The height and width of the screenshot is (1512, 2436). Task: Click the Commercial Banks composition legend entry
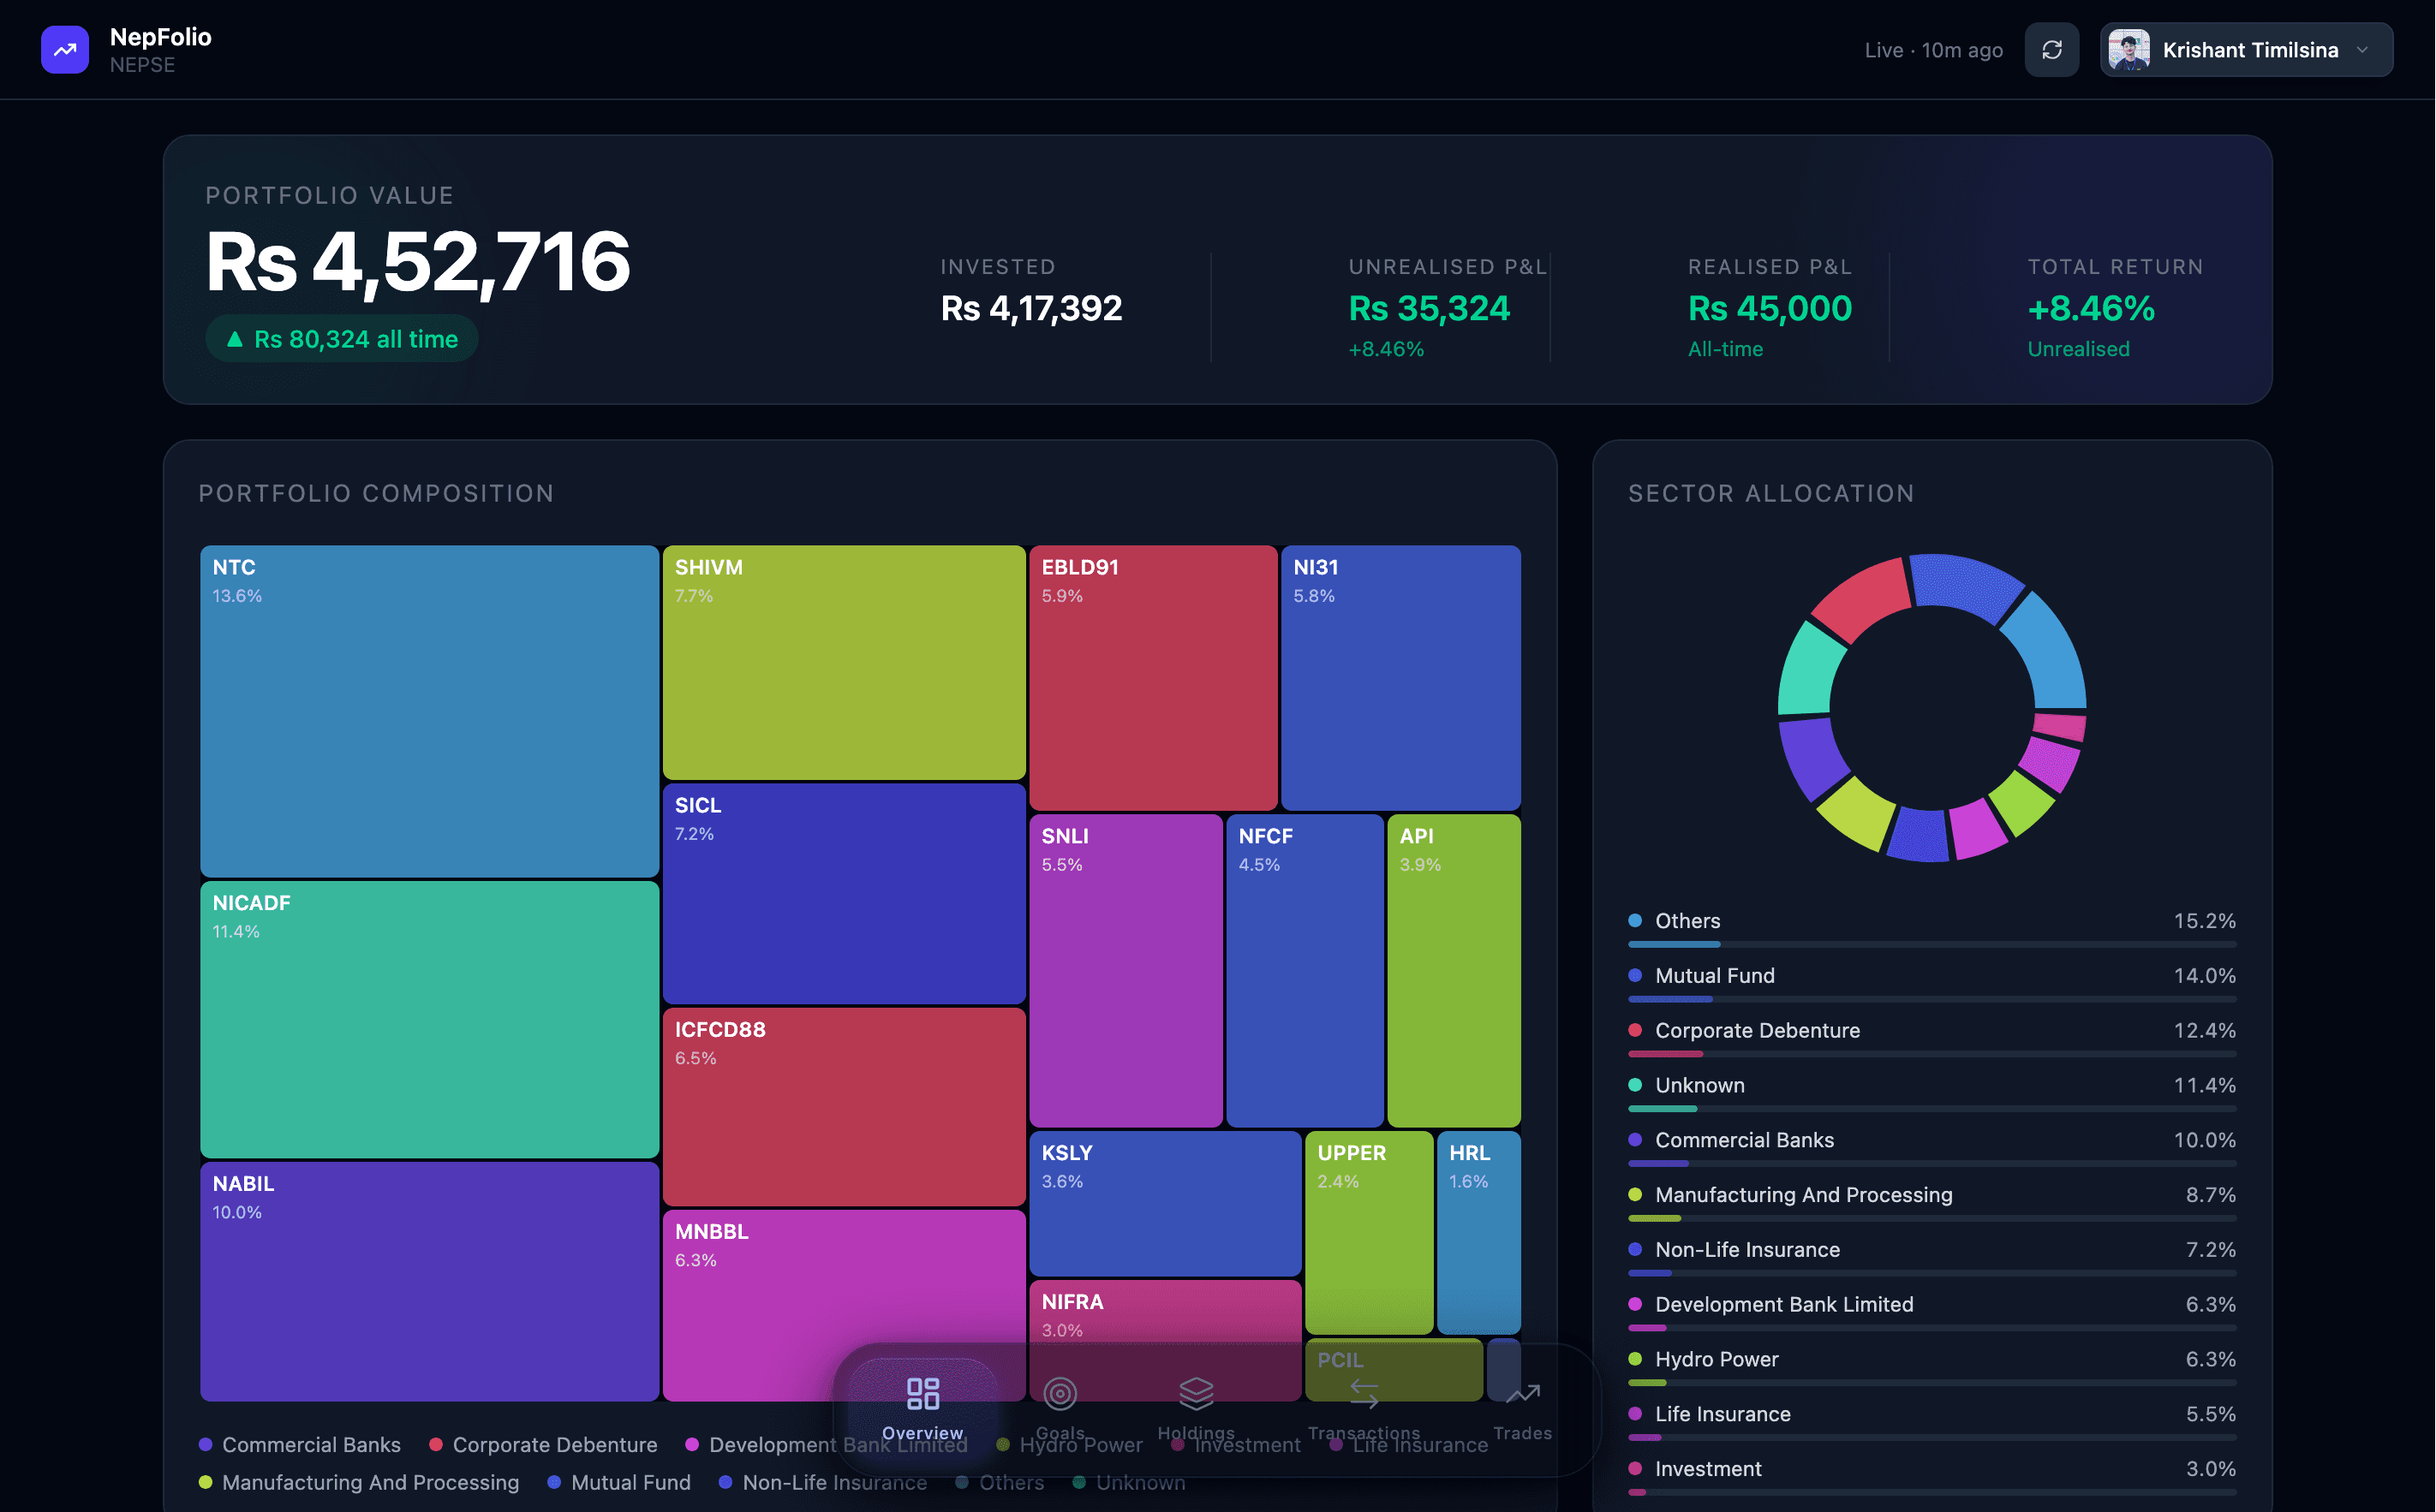pos(300,1445)
